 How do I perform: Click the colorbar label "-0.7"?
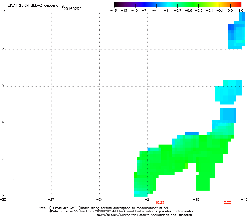178,11
